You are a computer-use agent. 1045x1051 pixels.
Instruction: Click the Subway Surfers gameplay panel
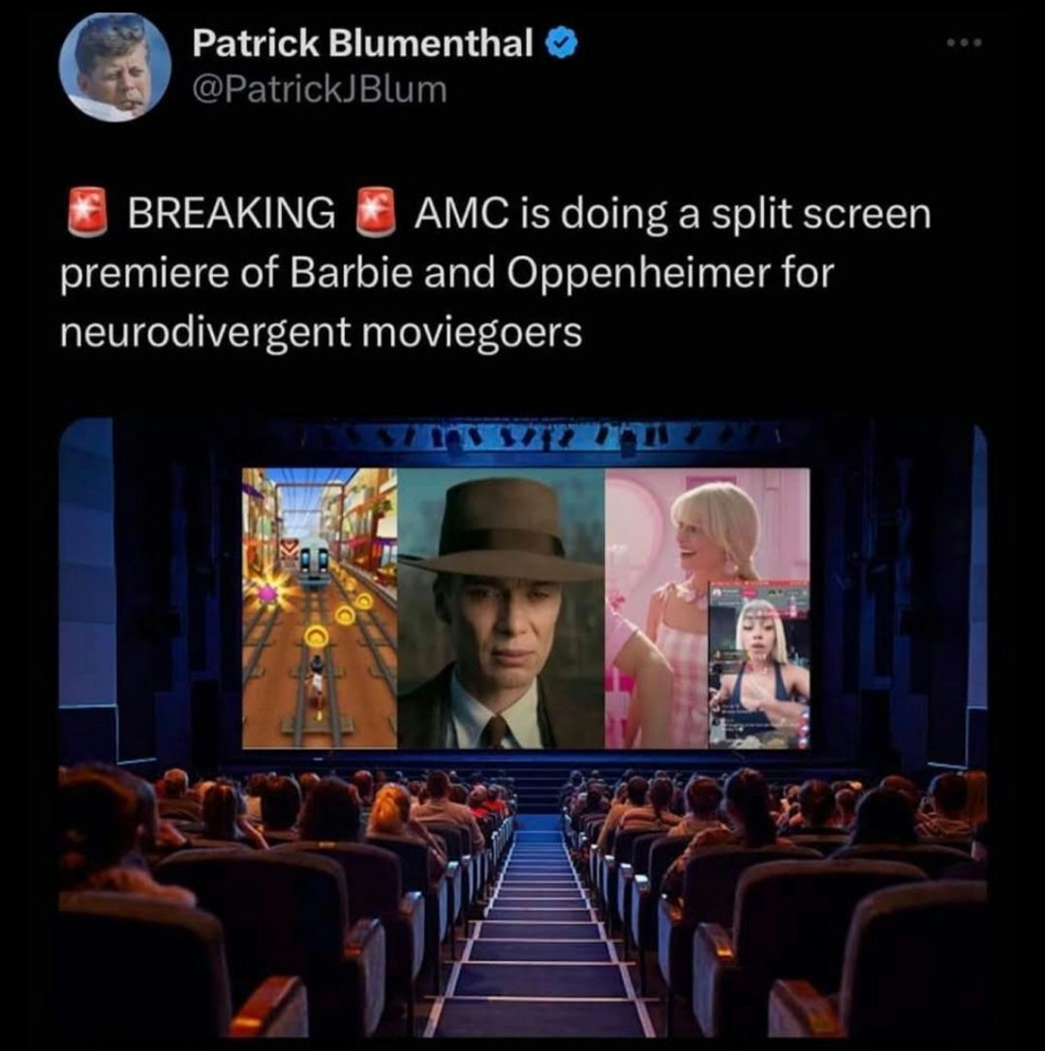pos(320,608)
